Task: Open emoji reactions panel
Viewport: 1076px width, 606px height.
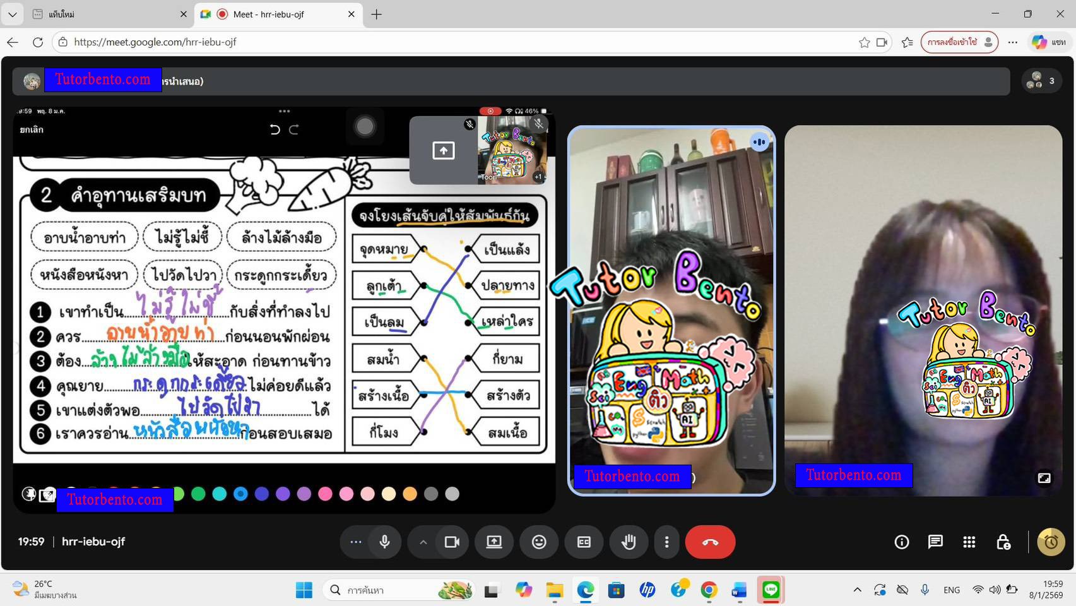Action: 539,542
